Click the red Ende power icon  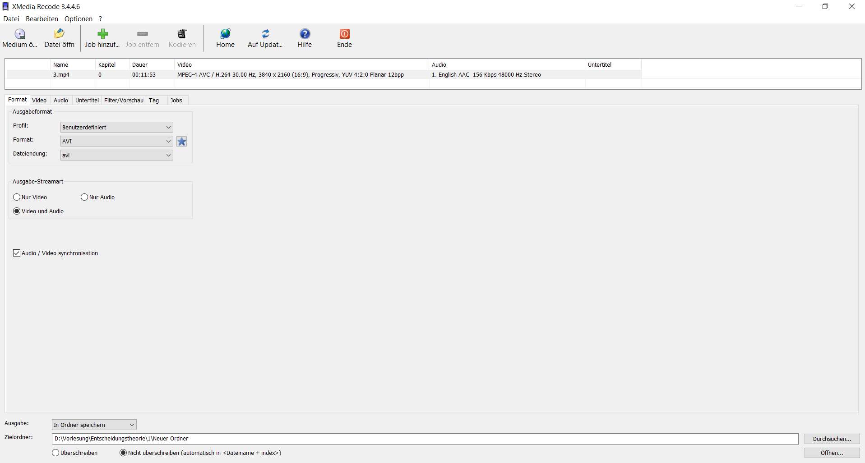(344, 34)
